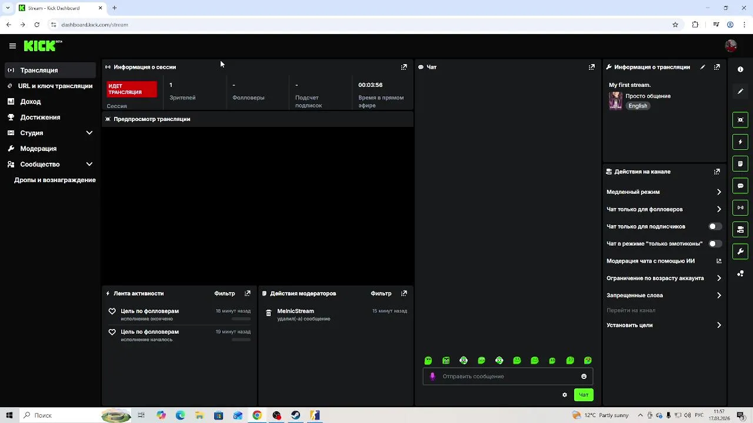
Task: Toggle broadcast signal icon in right sidebar
Action: 740,207
